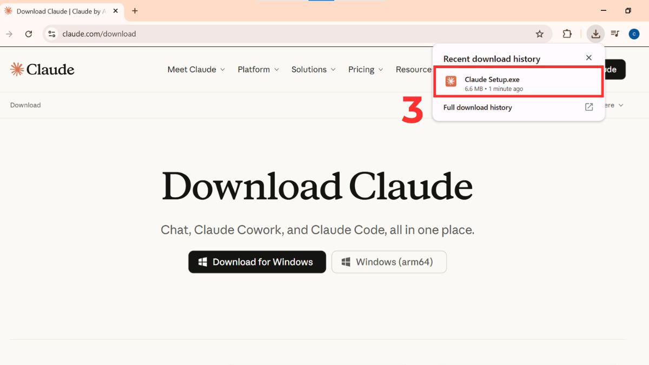
Task: Click the Claude Setup.exe file icon
Action: [x=451, y=81]
